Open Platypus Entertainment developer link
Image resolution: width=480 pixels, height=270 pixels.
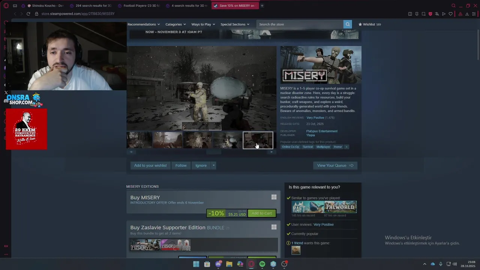(322, 131)
